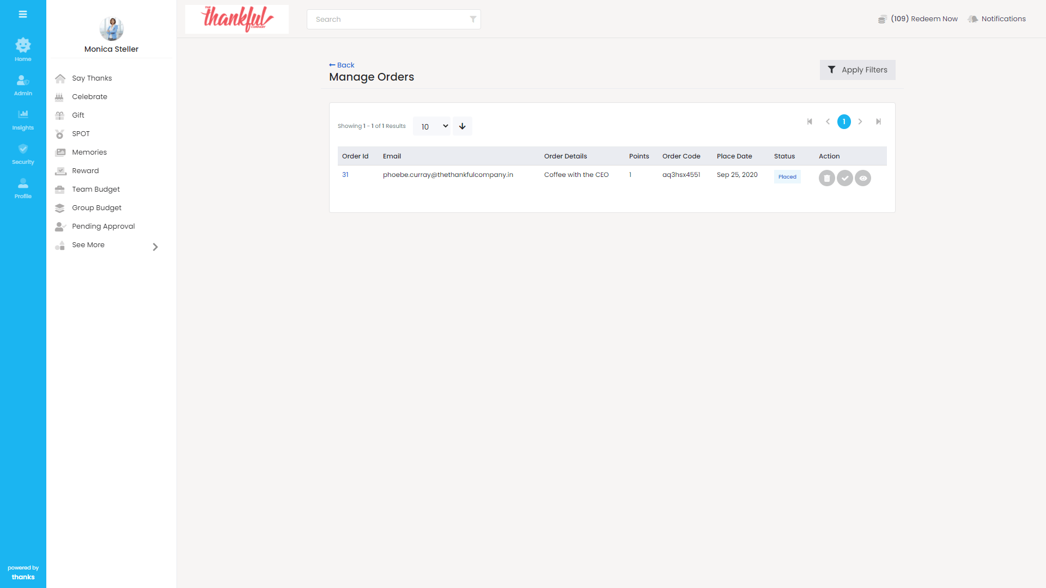The image size is (1046, 588).
Task: Click the Apply Filters button
Action: point(858,70)
